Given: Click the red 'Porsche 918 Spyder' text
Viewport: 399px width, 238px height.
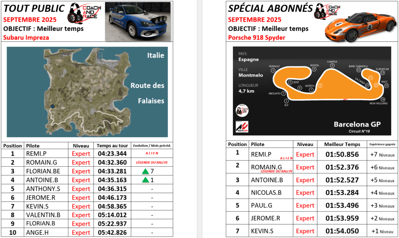Looking at the screenshot, I should 256,37.
